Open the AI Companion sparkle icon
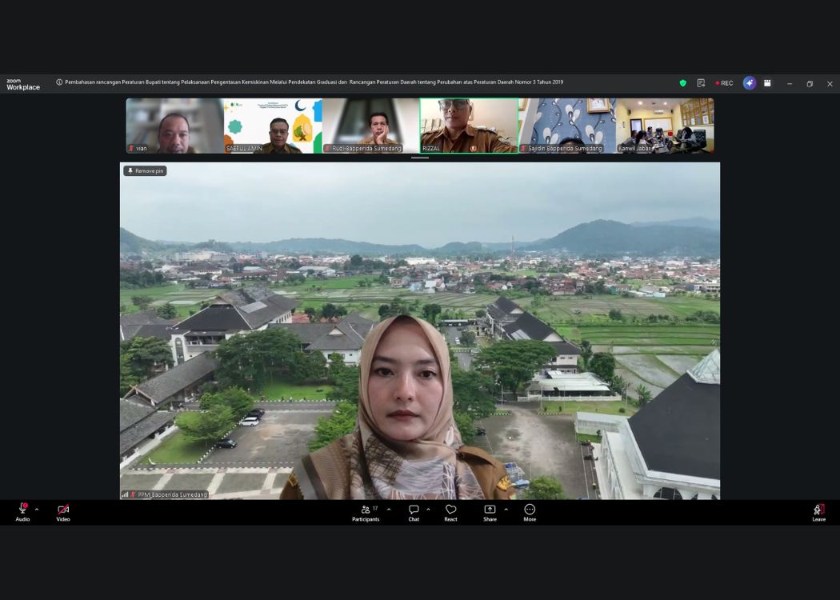The image size is (840, 600). [x=750, y=83]
